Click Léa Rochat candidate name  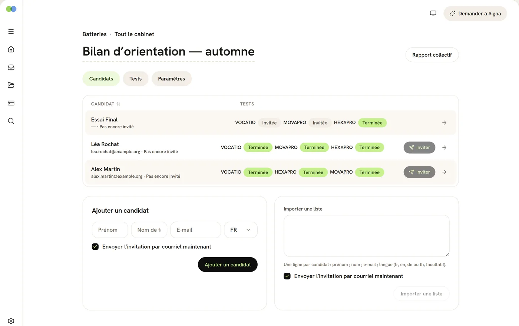(105, 144)
